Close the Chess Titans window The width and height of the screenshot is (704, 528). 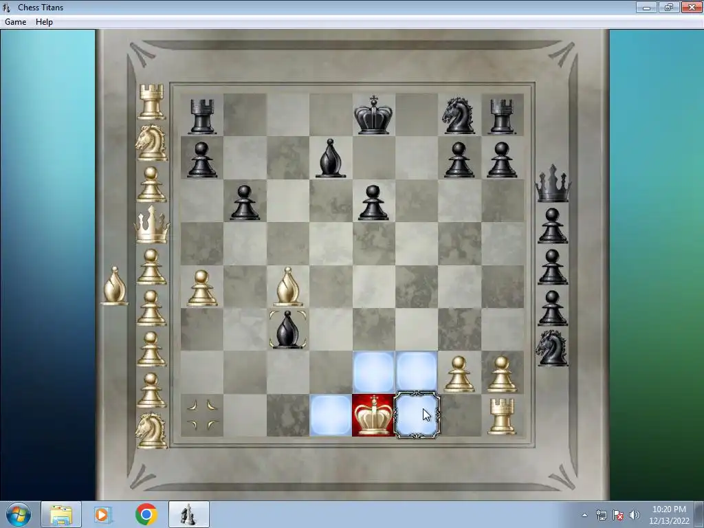point(692,7)
